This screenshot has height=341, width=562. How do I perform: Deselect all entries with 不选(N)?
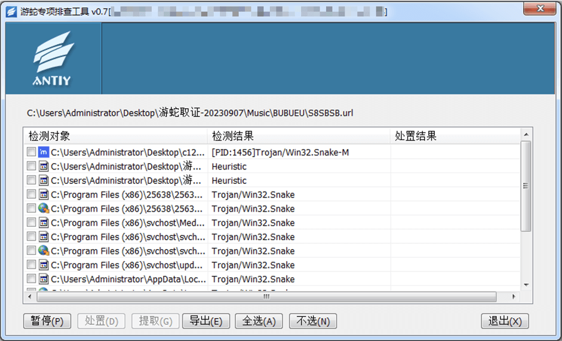click(313, 321)
